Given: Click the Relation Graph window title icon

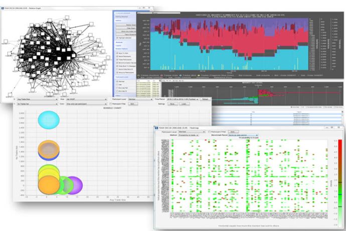Looking at the screenshot, I should 3,9.
